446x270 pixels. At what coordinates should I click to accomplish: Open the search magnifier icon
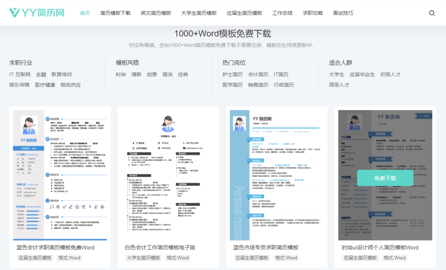432,13
